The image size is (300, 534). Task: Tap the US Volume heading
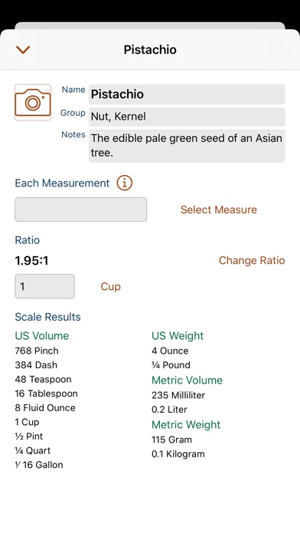coord(42,336)
